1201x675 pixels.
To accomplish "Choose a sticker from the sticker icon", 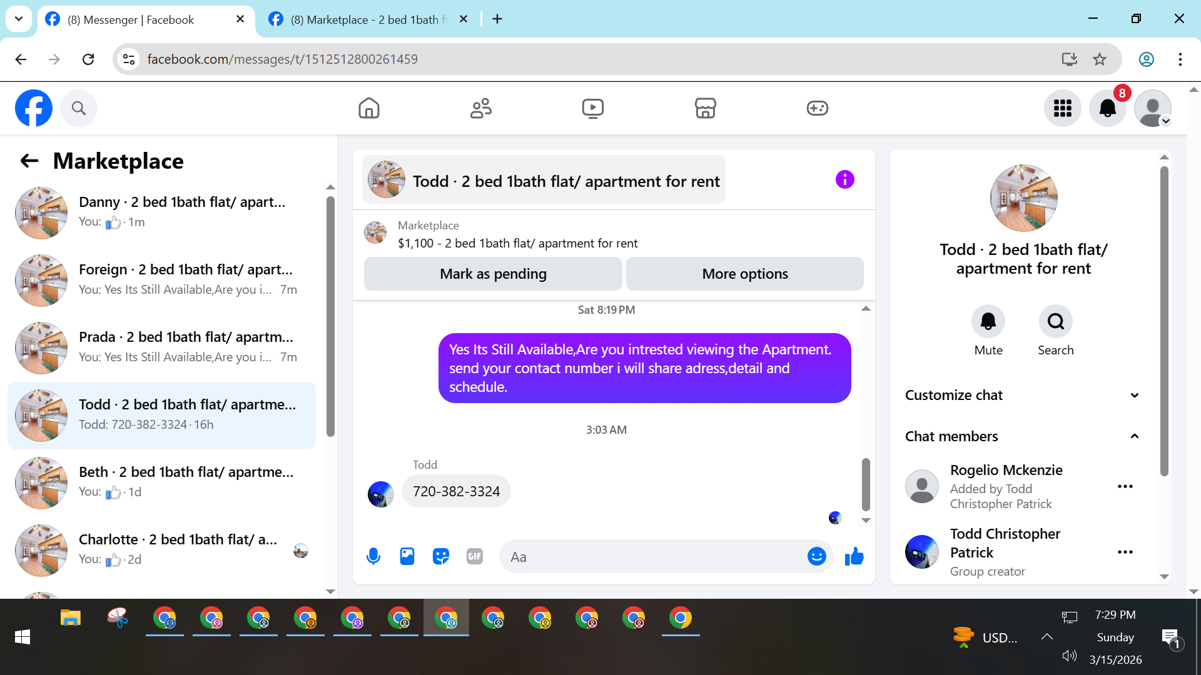I will [441, 556].
